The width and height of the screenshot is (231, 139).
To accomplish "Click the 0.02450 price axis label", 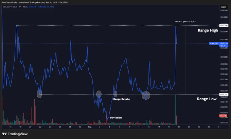I will coord(224,85).
